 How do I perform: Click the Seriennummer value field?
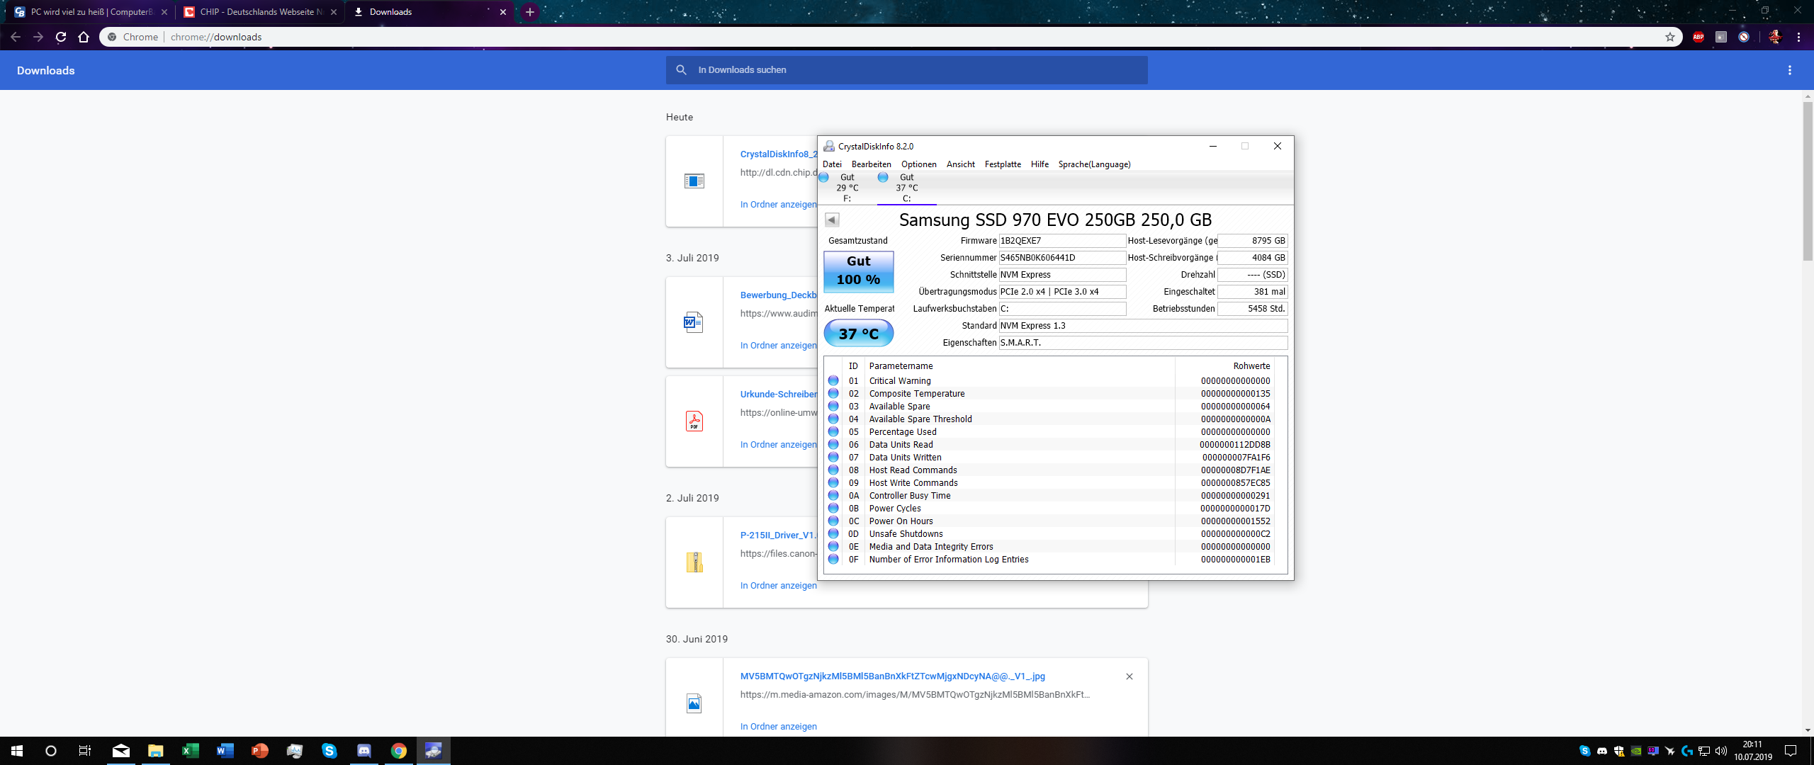coord(1062,258)
